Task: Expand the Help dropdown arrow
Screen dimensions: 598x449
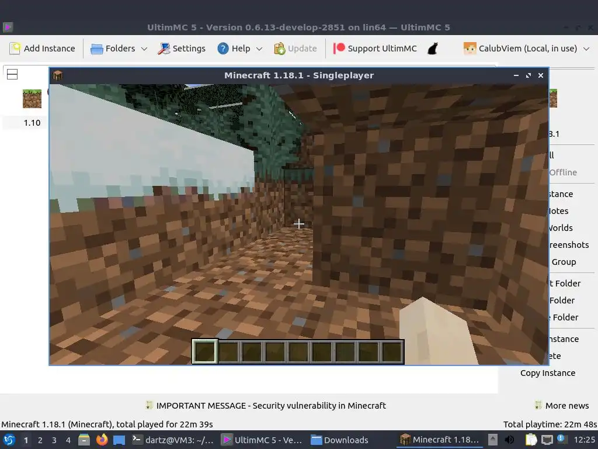Action: point(259,49)
